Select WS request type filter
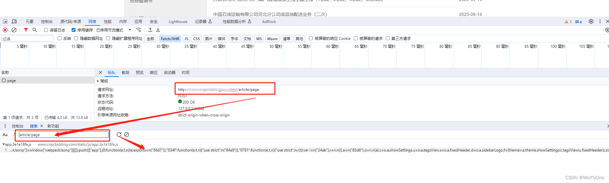 click(259, 39)
